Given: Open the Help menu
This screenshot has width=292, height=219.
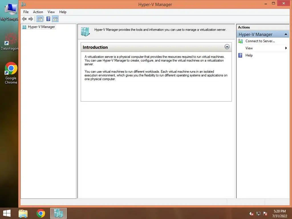Looking at the screenshot, I should (63, 12).
